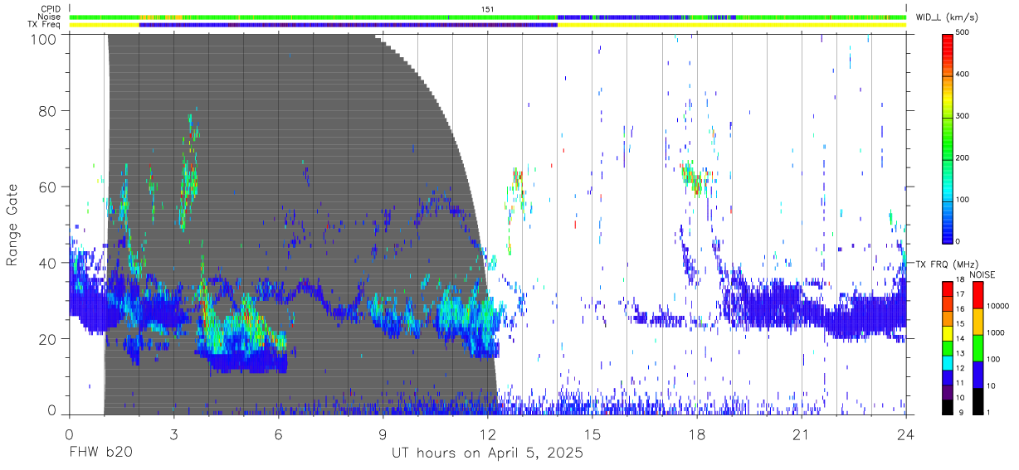The width and height of the screenshot is (1019, 470).
Task: Click the 60 range gate tick
Action: 48,187
